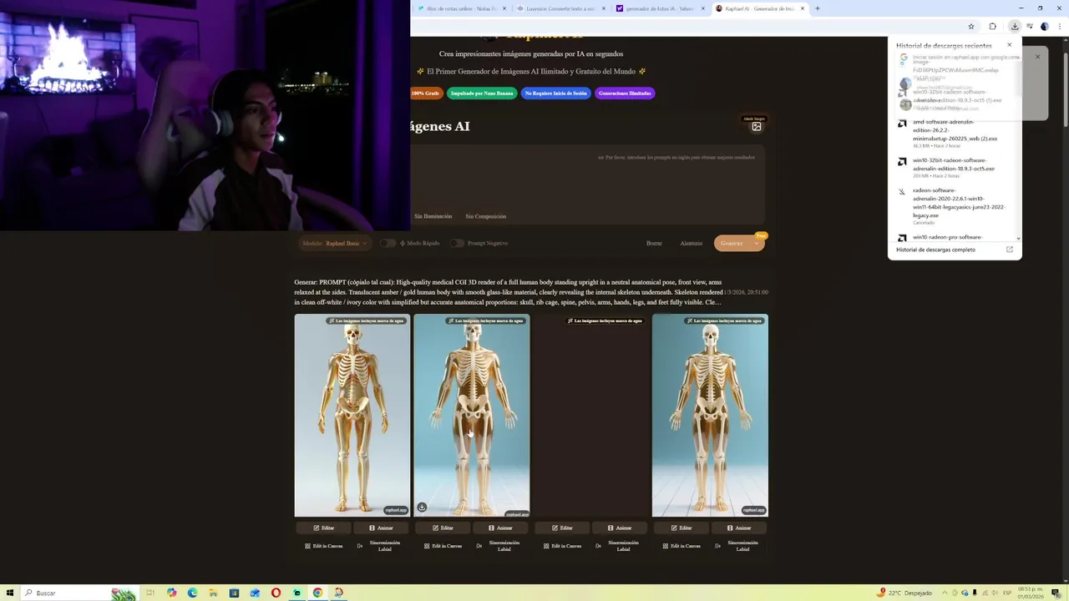The height and width of the screenshot is (601, 1069).
Task: Click the Aleatorio button
Action: pos(691,243)
